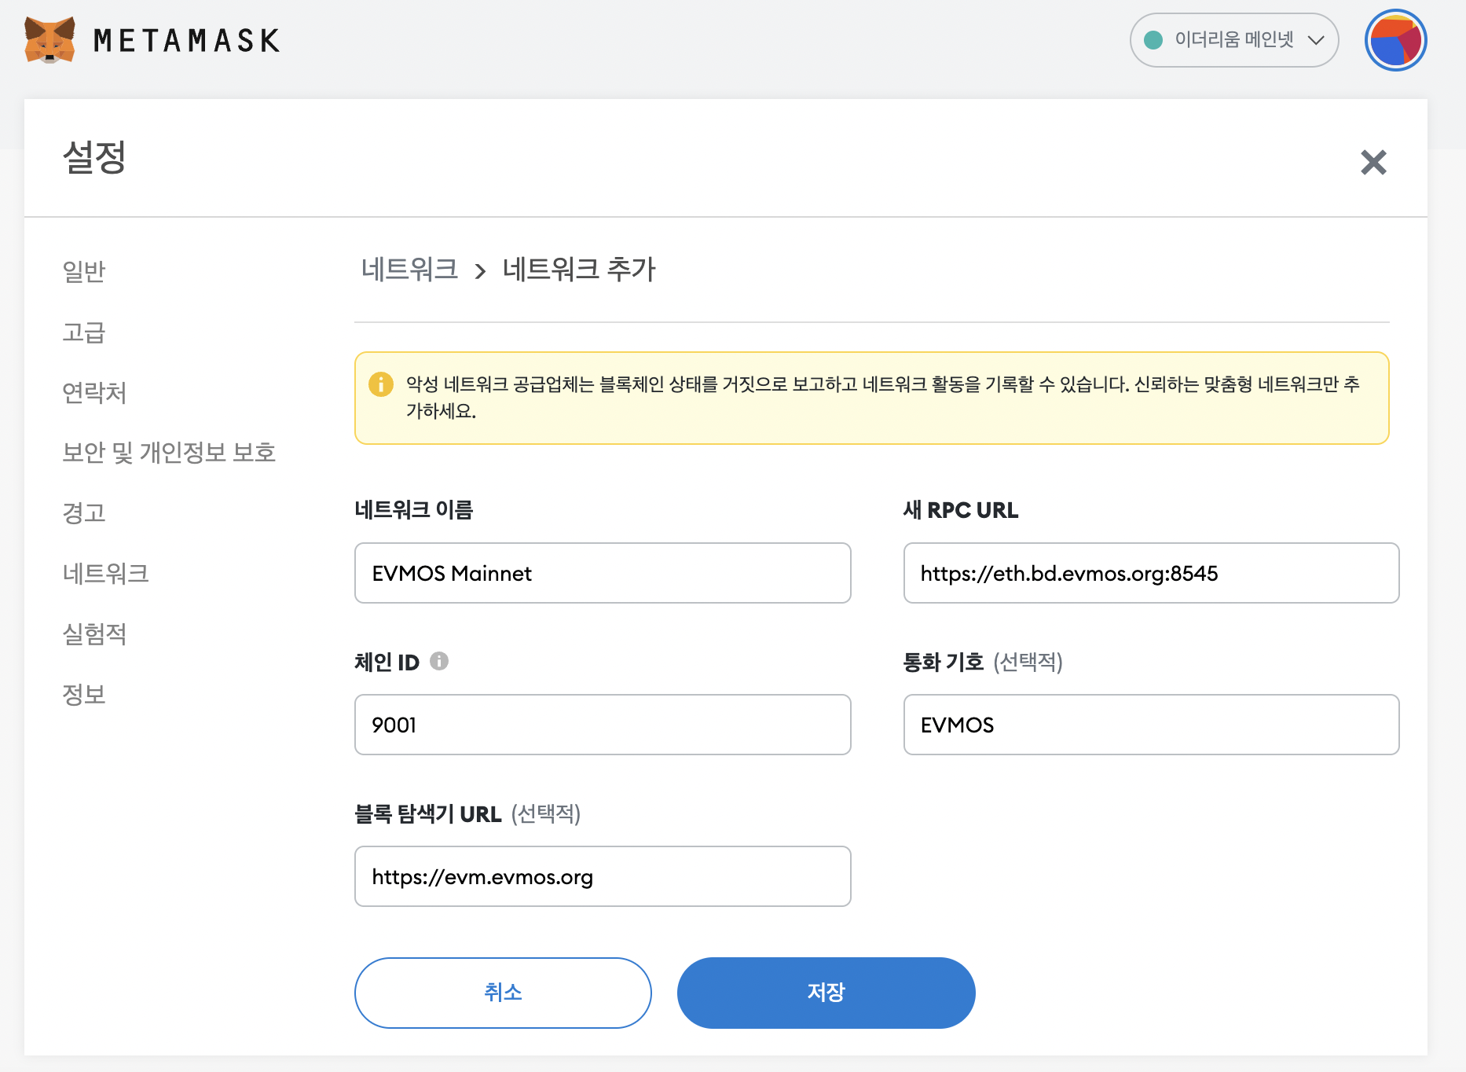Image resolution: width=1466 pixels, height=1072 pixels.
Task: Click the info icon next to 체인 ID
Action: [x=439, y=661]
